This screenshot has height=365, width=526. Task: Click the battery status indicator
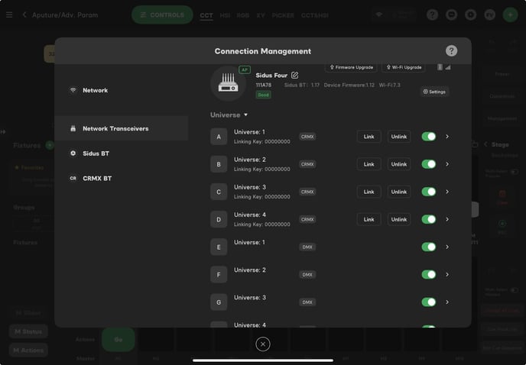(440, 67)
